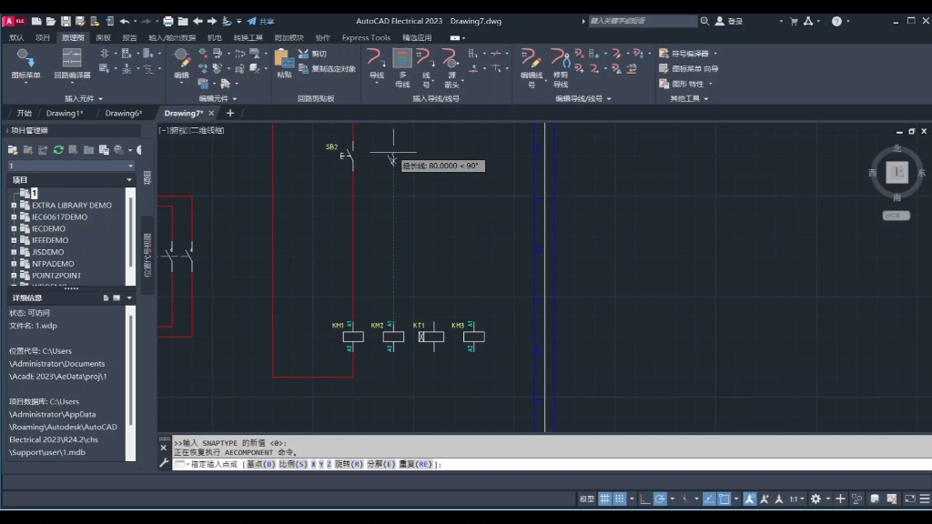Toggle clean screen icon in status bar
The width and height of the screenshot is (932, 524).
pyautogui.click(x=909, y=499)
